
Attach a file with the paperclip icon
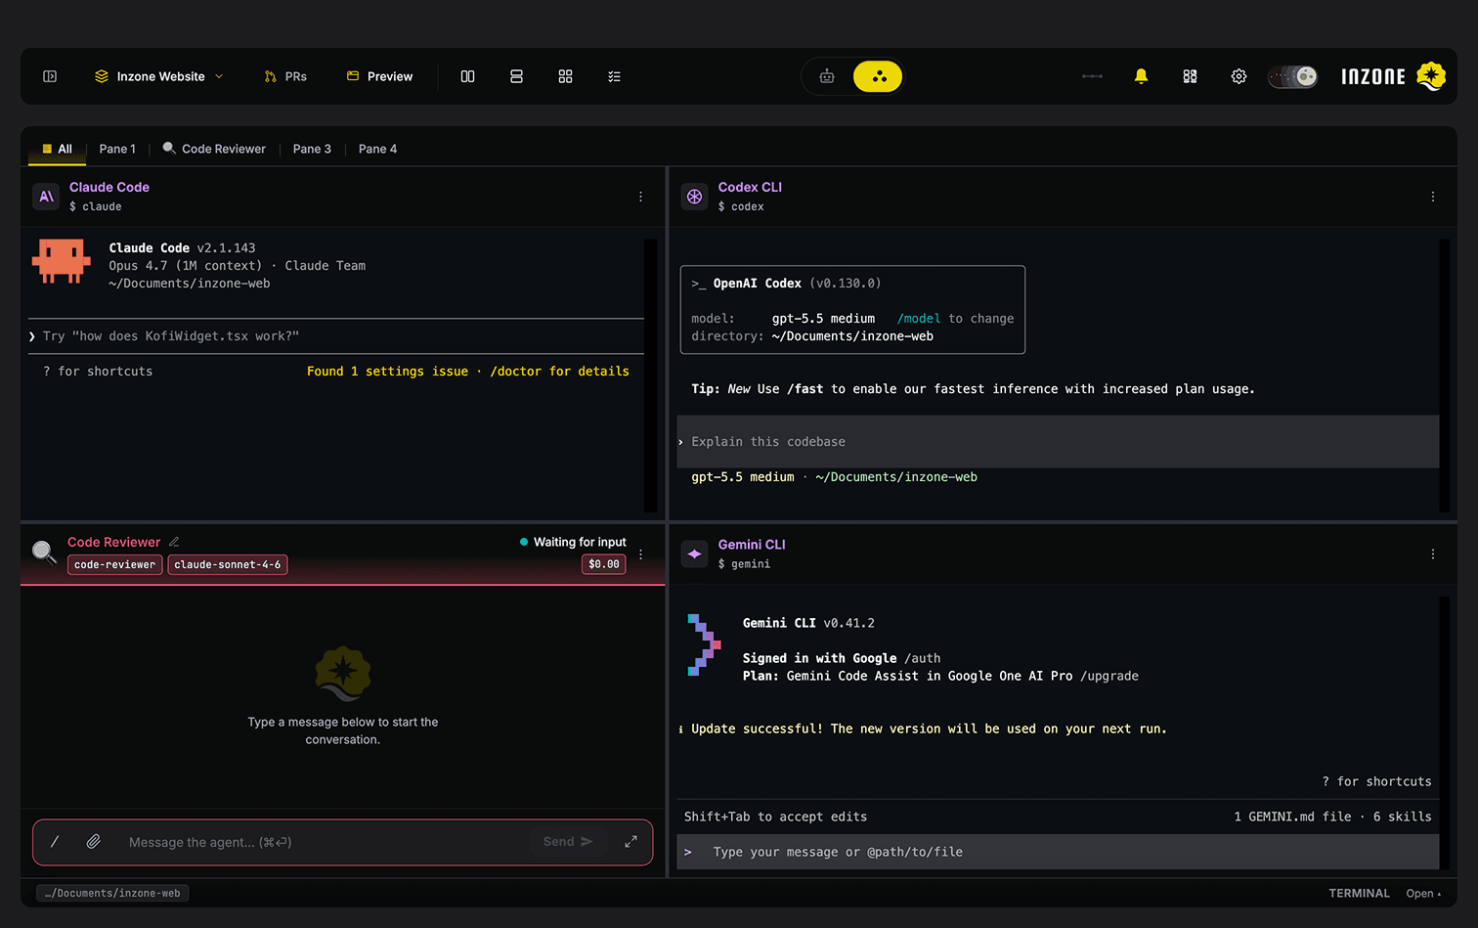click(x=94, y=842)
